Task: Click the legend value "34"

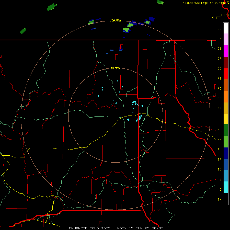Action: [x=220, y=109]
